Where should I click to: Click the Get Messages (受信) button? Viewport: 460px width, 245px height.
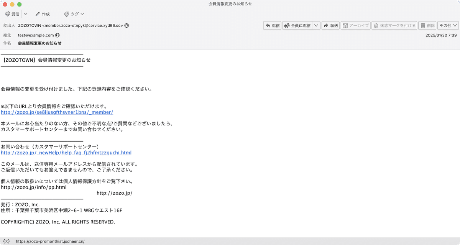pyautogui.click(x=12, y=14)
